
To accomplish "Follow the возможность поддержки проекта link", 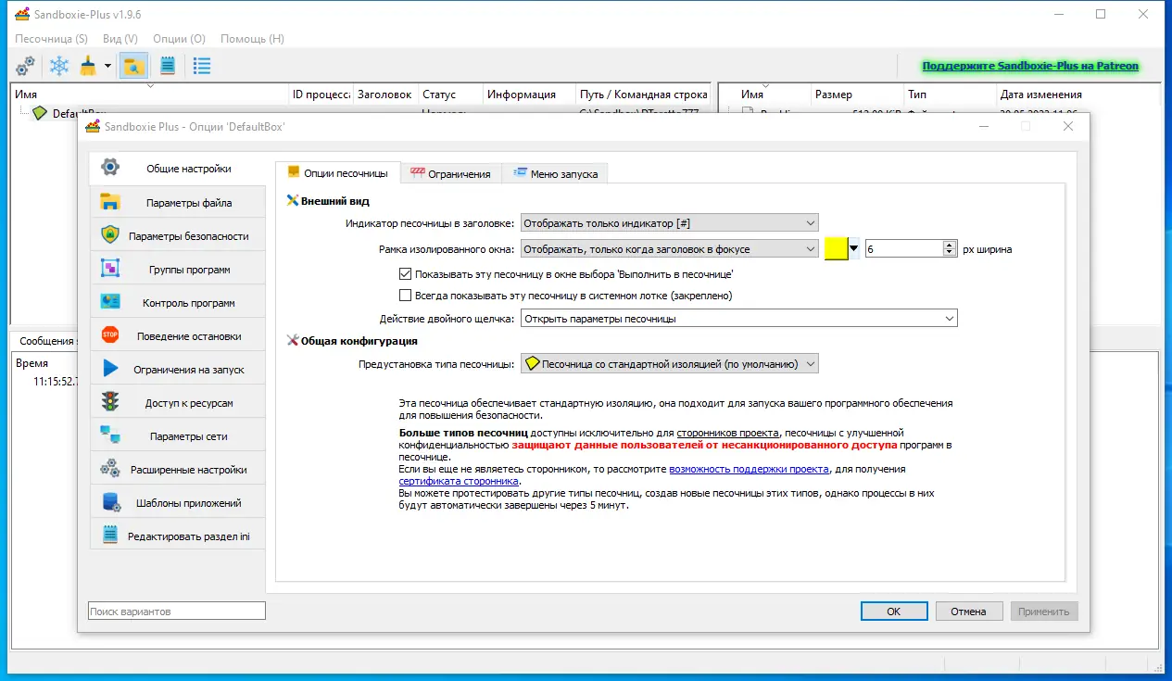I will (749, 469).
